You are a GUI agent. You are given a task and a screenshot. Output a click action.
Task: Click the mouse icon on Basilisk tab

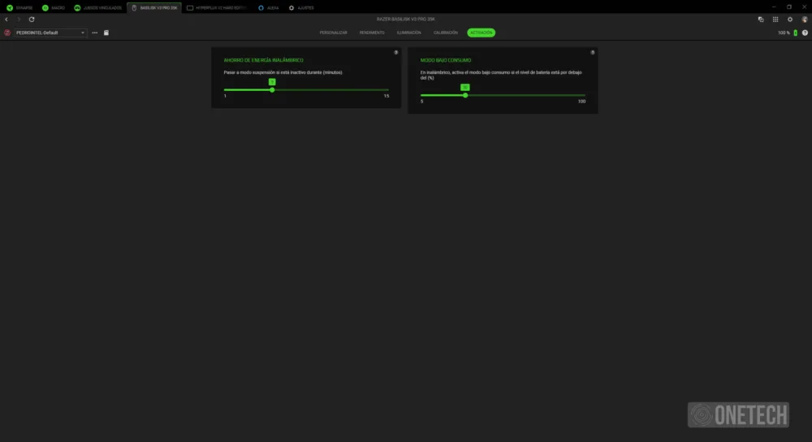pyautogui.click(x=134, y=8)
